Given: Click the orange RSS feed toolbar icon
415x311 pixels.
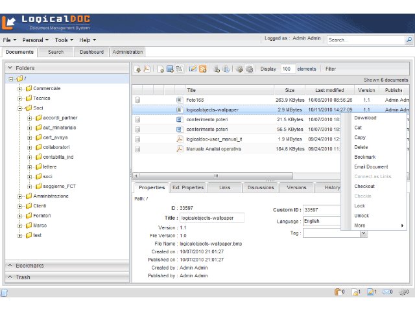Looking at the screenshot, I should [202, 69].
